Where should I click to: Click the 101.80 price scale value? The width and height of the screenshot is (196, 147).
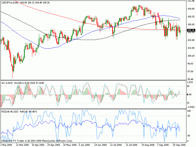[191, 48]
